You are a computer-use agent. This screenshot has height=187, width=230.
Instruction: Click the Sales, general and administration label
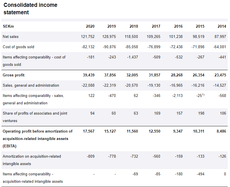tap(31, 86)
